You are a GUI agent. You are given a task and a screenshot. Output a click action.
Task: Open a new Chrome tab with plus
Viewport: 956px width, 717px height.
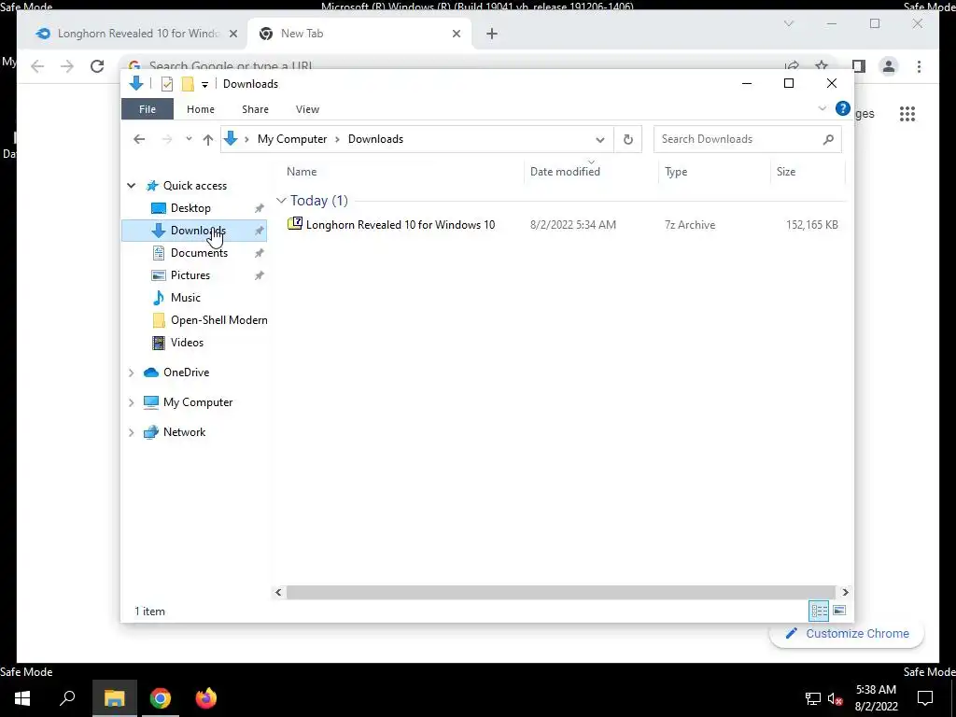[x=492, y=34]
